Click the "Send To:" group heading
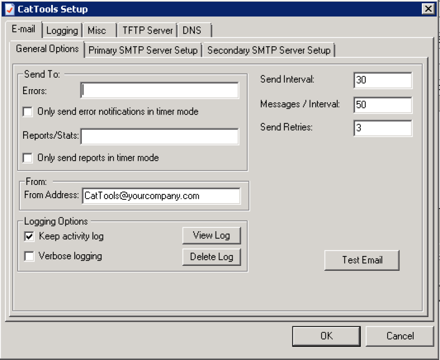This screenshot has width=440, height=360. click(42, 74)
